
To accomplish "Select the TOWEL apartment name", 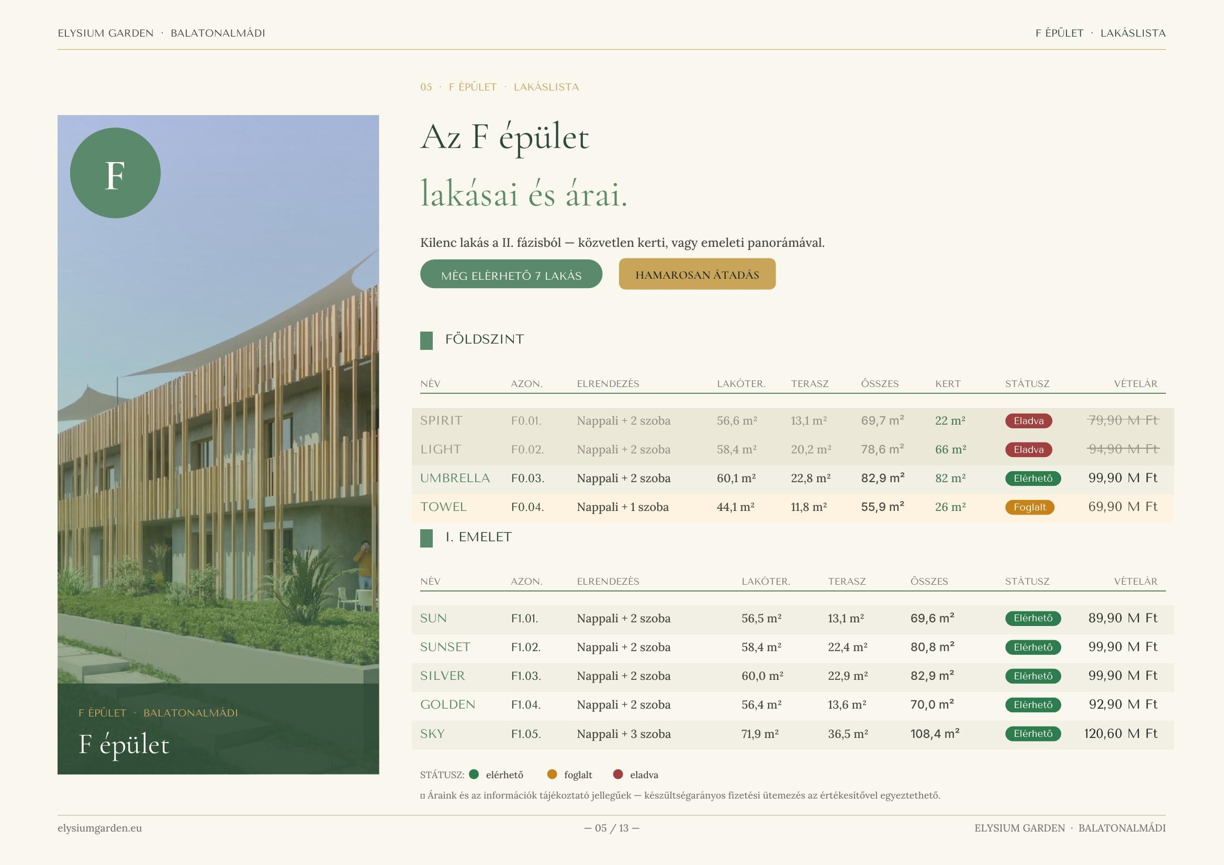I will [x=443, y=507].
